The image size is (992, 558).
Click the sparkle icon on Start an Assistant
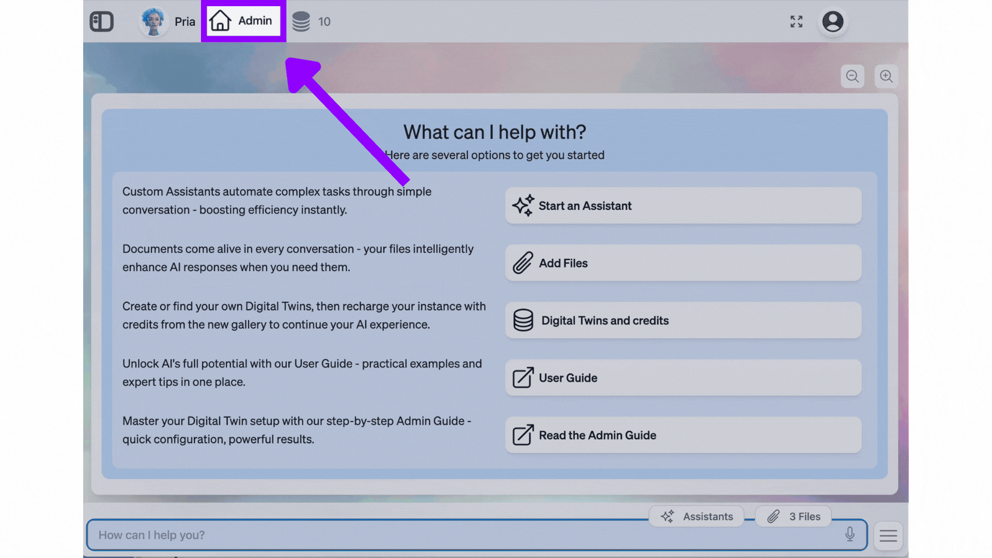coord(523,206)
